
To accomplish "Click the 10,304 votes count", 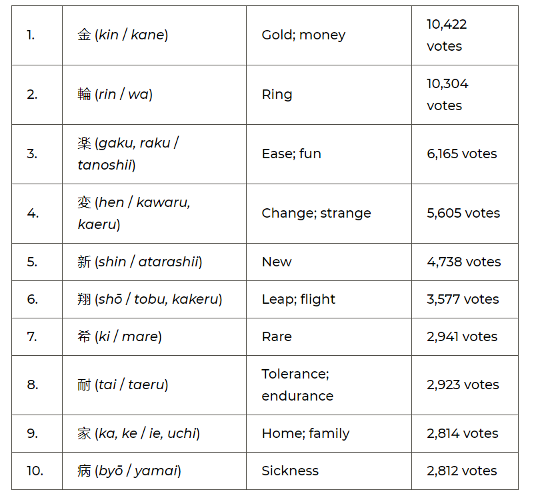I will [x=447, y=95].
